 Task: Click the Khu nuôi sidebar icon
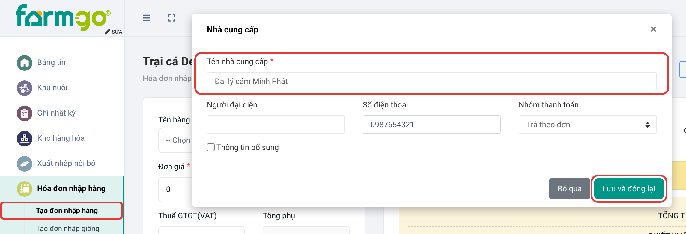pos(25,88)
